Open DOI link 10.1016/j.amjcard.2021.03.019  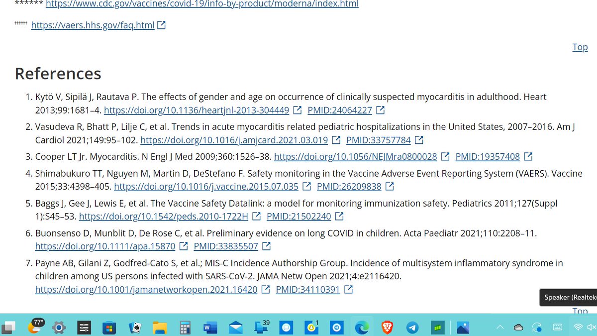[x=234, y=140]
